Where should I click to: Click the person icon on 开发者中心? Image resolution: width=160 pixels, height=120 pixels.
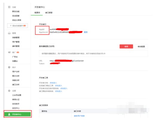[9, 114]
